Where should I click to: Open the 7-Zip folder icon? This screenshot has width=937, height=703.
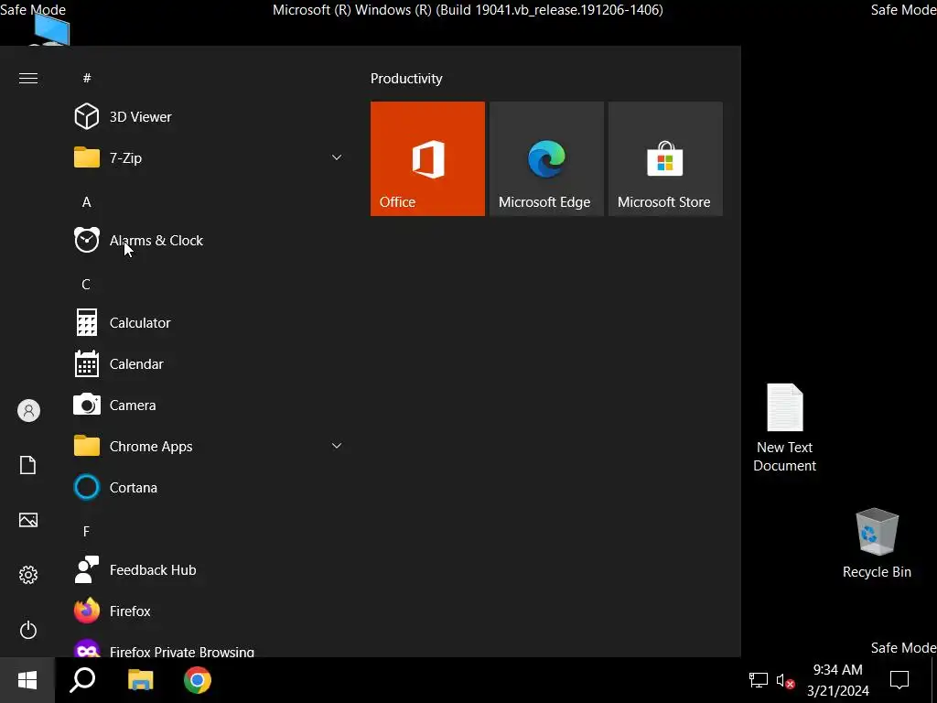click(x=87, y=157)
